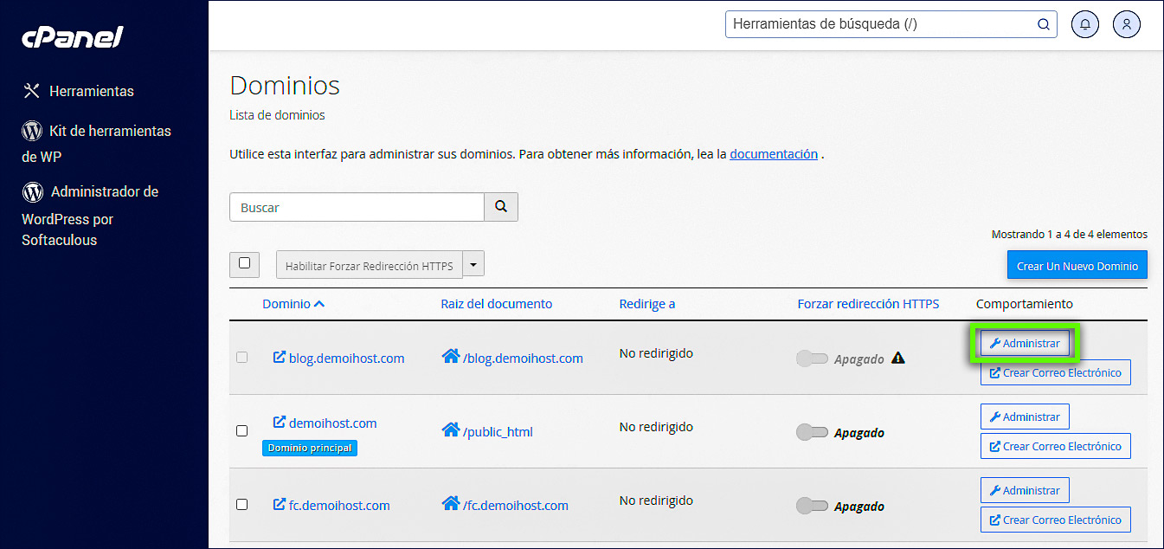Screen dimensions: 1164x549
Task: Click the magnifier search button beside Buscar
Action: click(x=500, y=207)
